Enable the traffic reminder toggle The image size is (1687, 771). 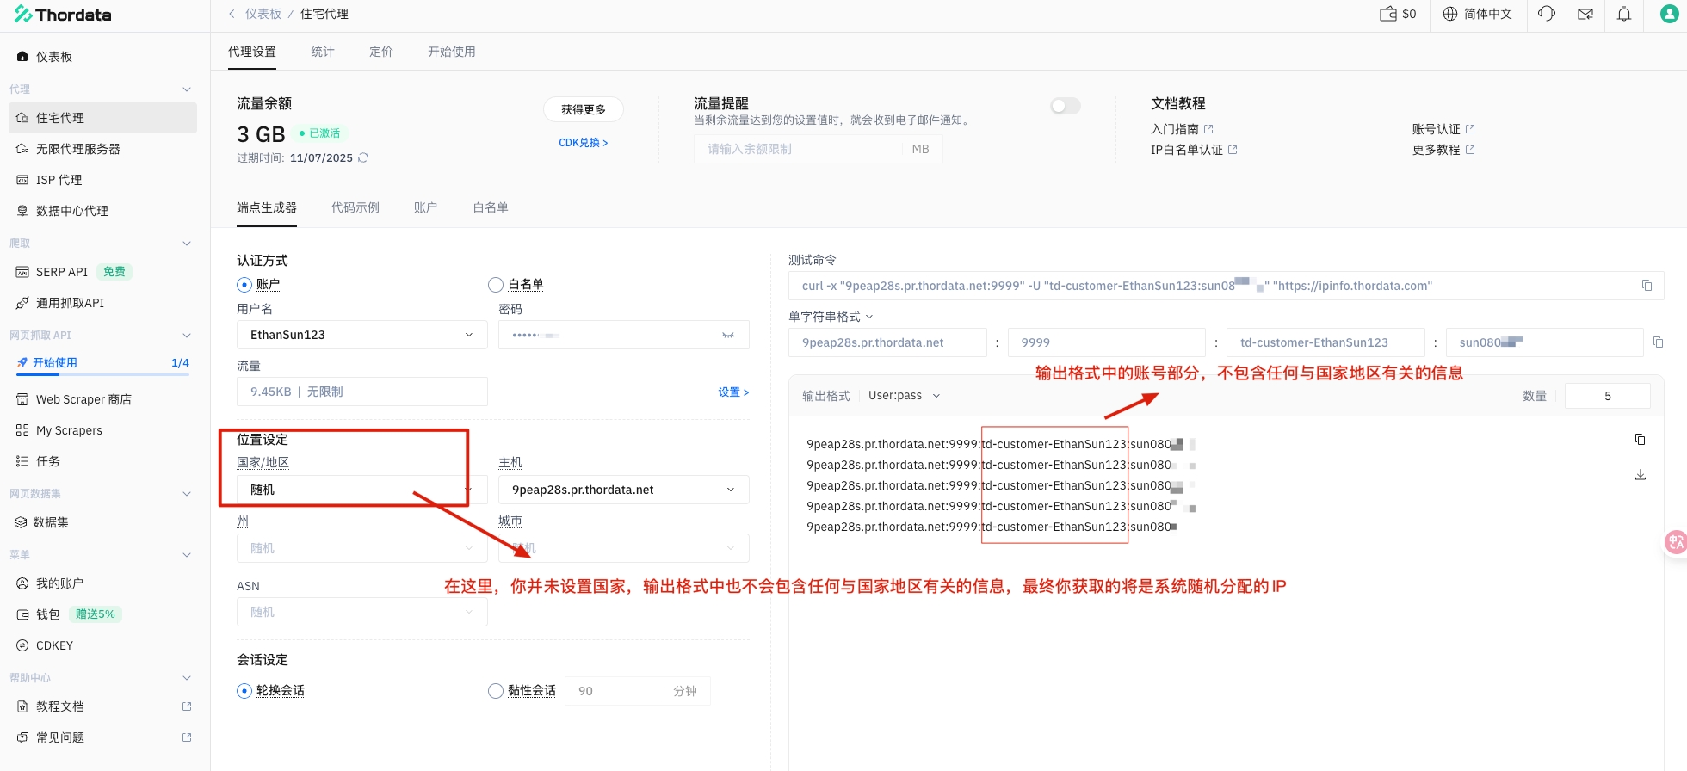click(1065, 106)
